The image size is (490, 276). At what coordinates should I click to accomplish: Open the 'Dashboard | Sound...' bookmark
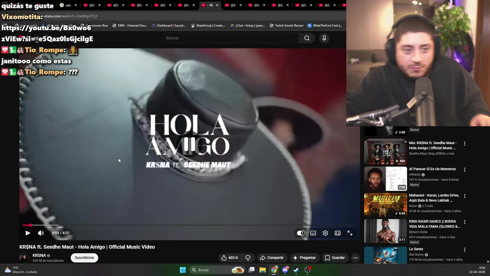click(168, 26)
